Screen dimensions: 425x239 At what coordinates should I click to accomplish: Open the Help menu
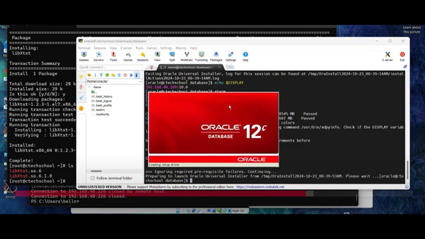(x=193, y=48)
